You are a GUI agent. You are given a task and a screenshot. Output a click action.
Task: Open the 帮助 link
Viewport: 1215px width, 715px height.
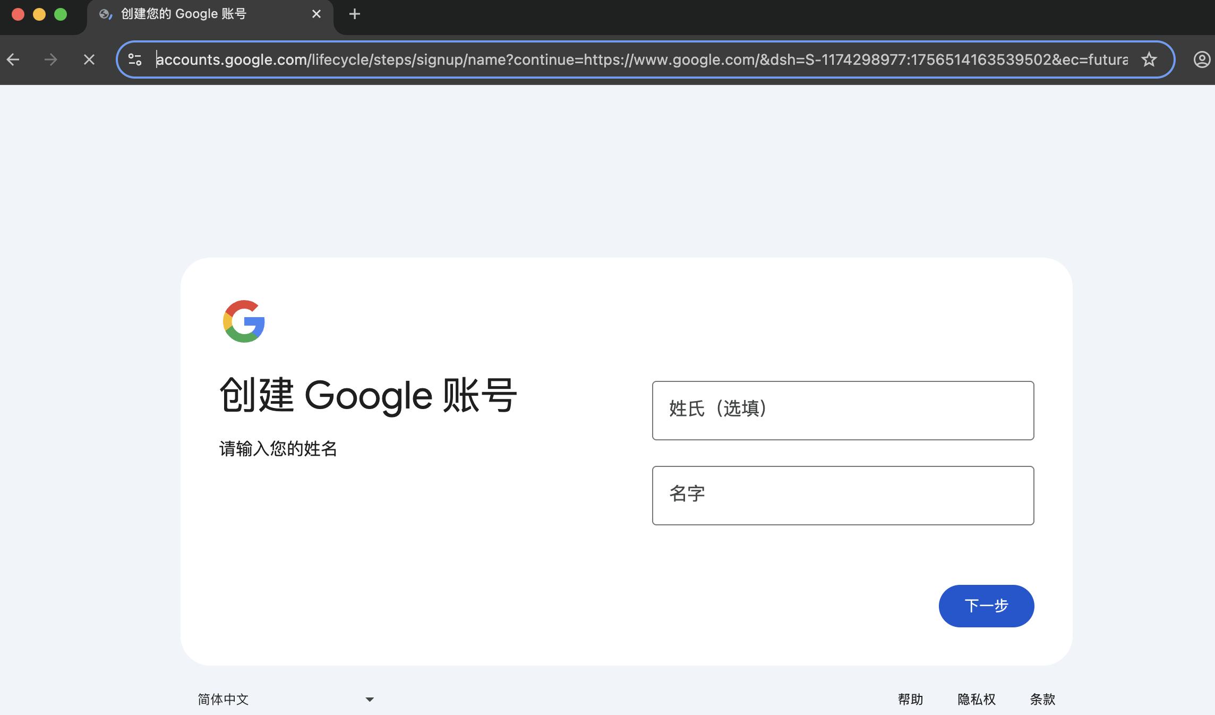pyautogui.click(x=910, y=700)
